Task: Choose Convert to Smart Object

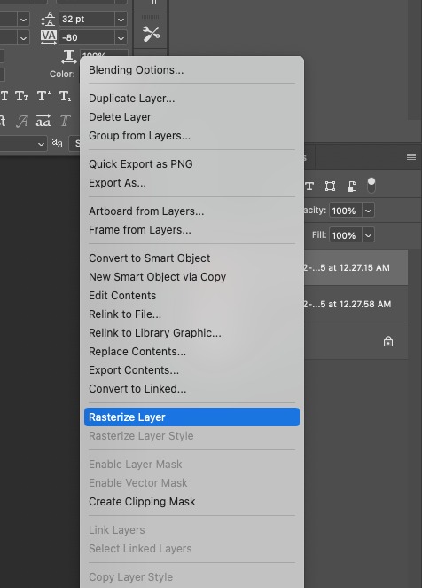Action: pyautogui.click(x=191, y=258)
